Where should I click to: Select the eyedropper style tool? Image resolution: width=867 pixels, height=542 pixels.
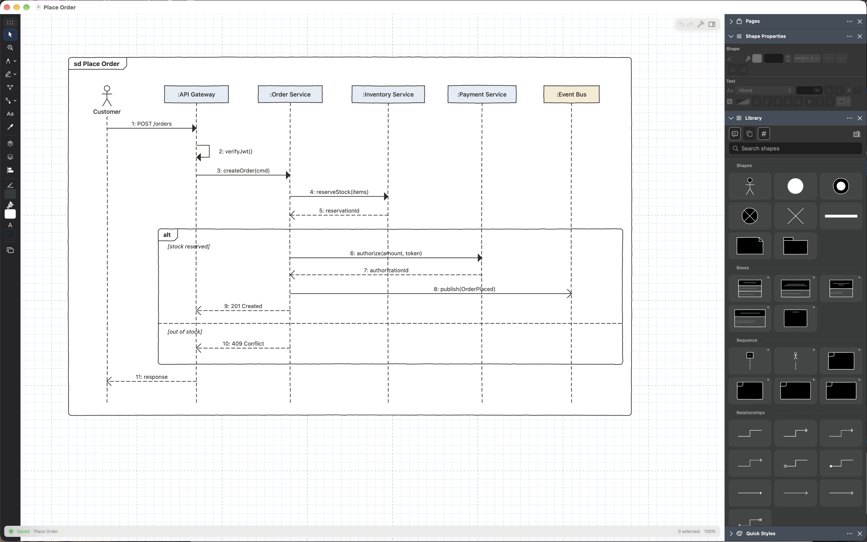pyautogui.click(x=10, y=127)
